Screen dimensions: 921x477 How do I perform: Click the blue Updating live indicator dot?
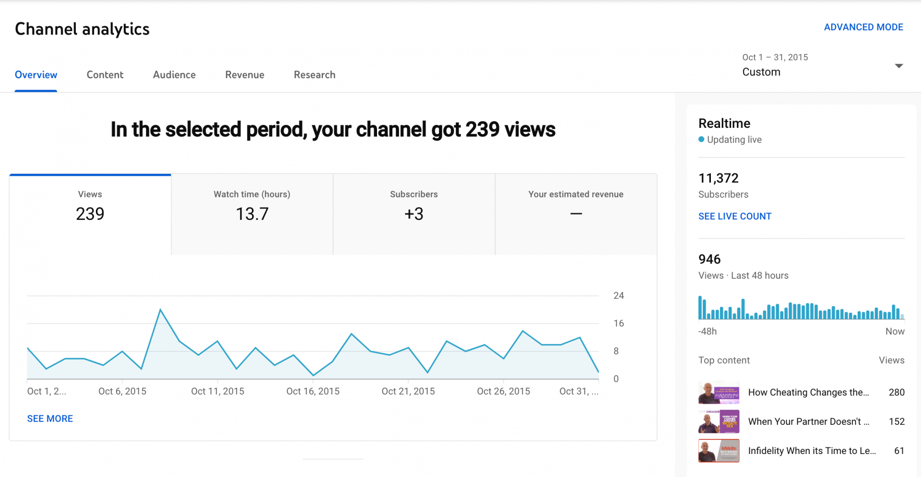pyautogui.click(x=701, y=140)
